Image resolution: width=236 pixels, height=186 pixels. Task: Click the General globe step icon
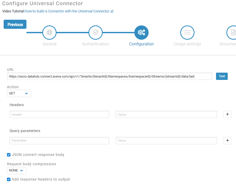(49, 32)
